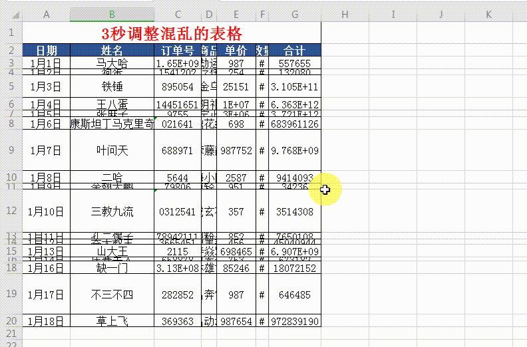This screenshot has width=527, height=347.
Task: Select the cell 山大王
Action: coord(112,251)
